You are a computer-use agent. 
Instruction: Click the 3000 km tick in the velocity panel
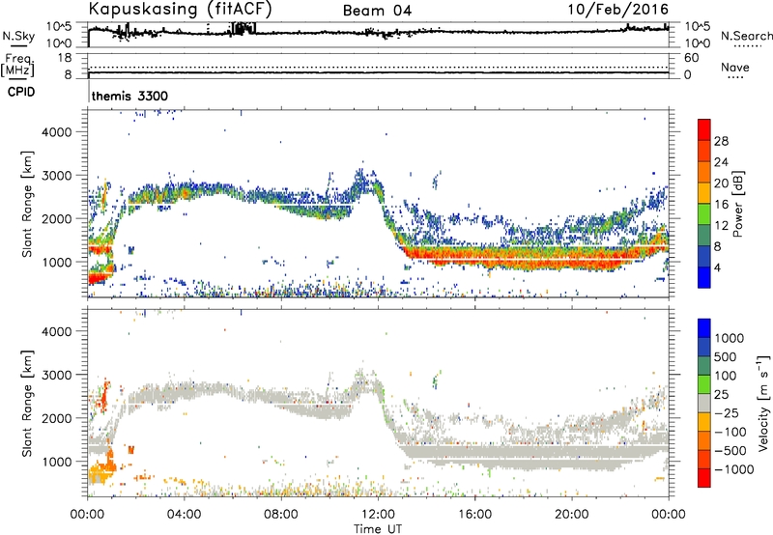coord(56,375)
